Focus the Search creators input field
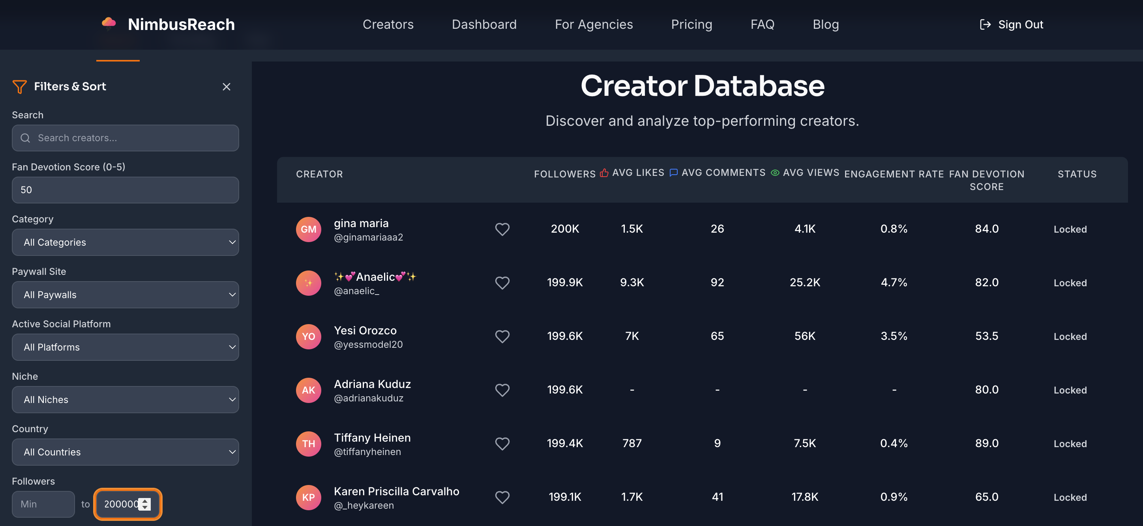 [x=125, y=138]
